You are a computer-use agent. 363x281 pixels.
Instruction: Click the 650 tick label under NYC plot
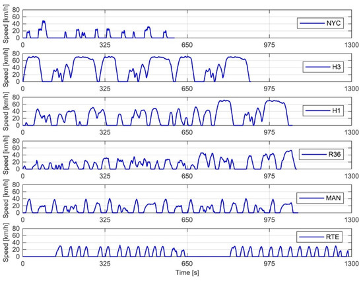coord(187,45)
